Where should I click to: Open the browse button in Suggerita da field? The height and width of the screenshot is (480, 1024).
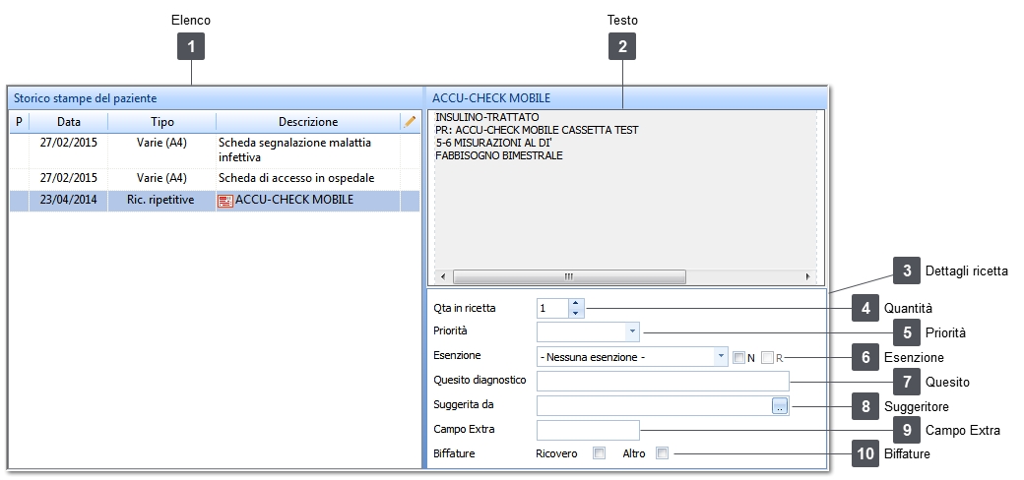coord(780,405)
